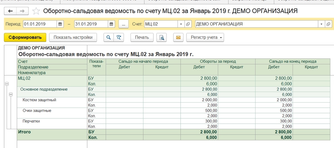Collapse the МЦ.02 account group
Image resolution: width=334 pixels, height=148 pixels.
(x=7, y=84)
